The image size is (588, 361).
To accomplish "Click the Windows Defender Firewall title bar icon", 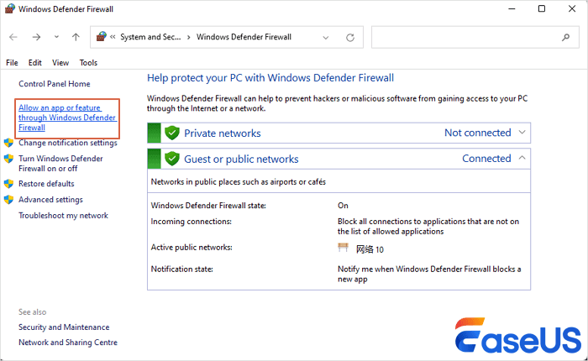I will coord(9,9).
